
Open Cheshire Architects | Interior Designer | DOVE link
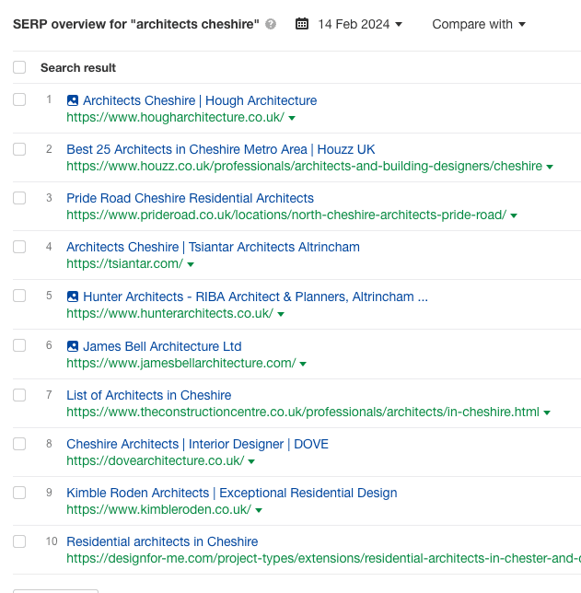pos(197,444)
